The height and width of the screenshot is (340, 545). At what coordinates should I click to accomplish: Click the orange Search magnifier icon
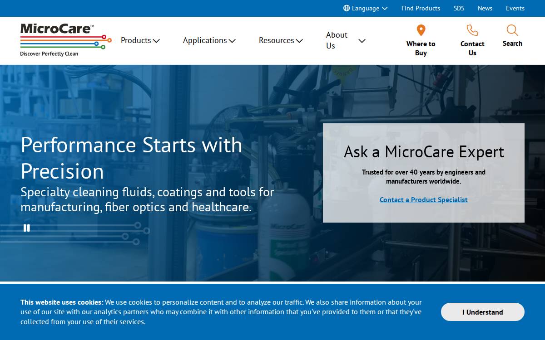click(x=512, y=30)
